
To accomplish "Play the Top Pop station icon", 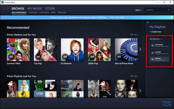I will [38, 57].
